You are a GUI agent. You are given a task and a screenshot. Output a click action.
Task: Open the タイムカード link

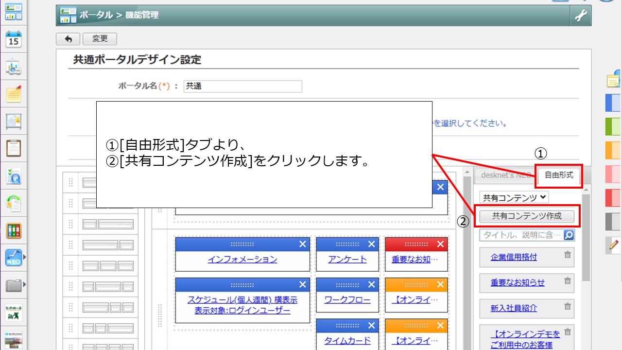point(347,341)
